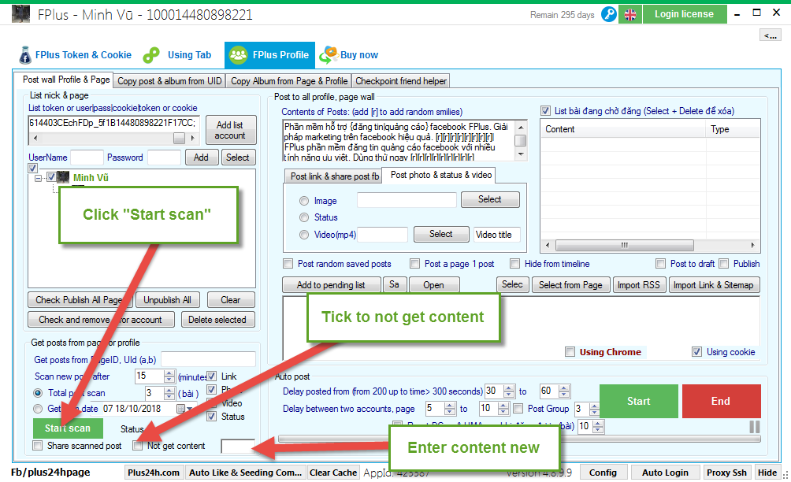Click Check Publish All Page button
This screenshot has width=791, height=482.
pyautogui.click(x=80, y=300)
